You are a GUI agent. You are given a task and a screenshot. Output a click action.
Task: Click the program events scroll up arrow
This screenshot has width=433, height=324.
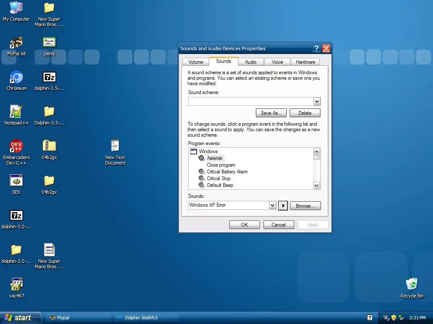(x=316, y=151)
